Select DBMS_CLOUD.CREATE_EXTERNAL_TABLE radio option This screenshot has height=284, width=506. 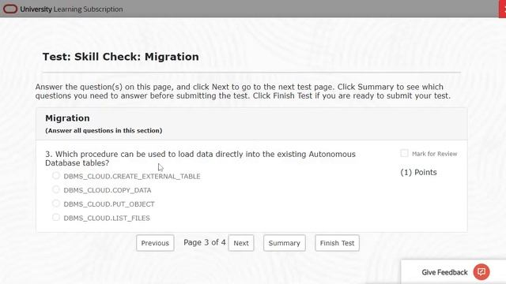(56, 175)
